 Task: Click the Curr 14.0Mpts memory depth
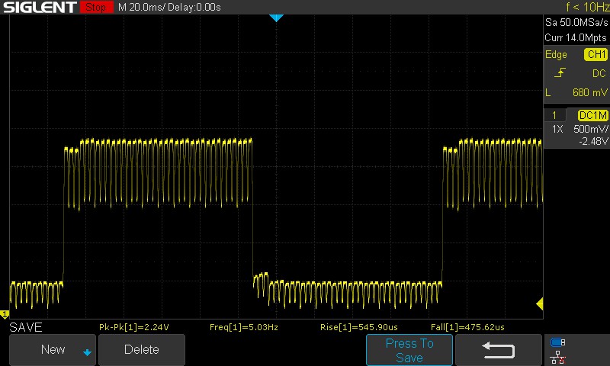576,37
